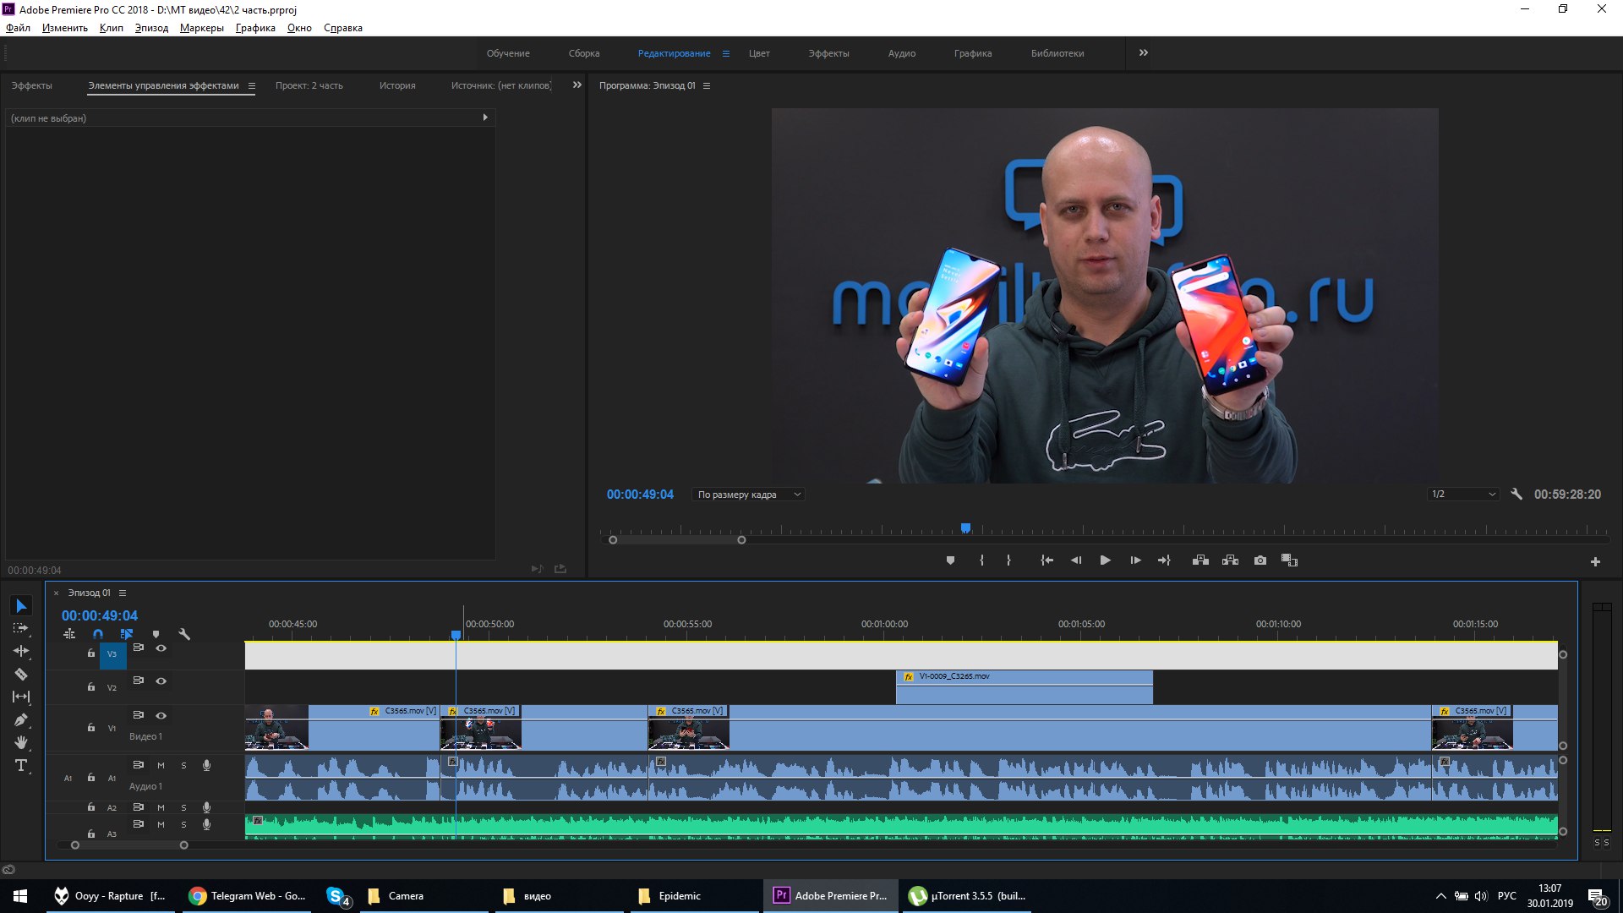Toggle lock on V3 track

pos(91,653)
